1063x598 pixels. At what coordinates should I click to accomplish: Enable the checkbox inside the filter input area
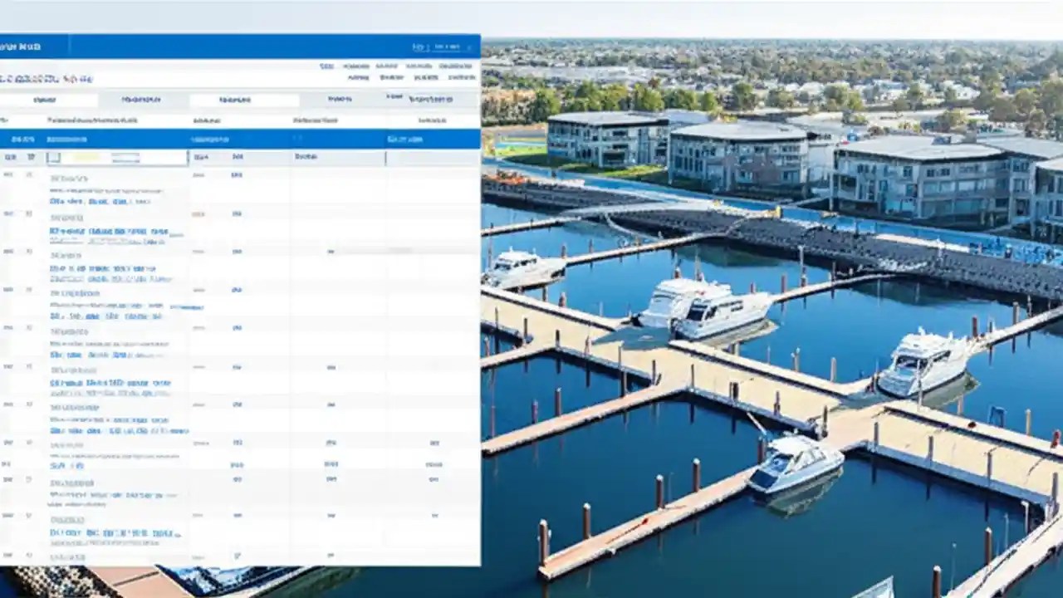pos(53,156)
